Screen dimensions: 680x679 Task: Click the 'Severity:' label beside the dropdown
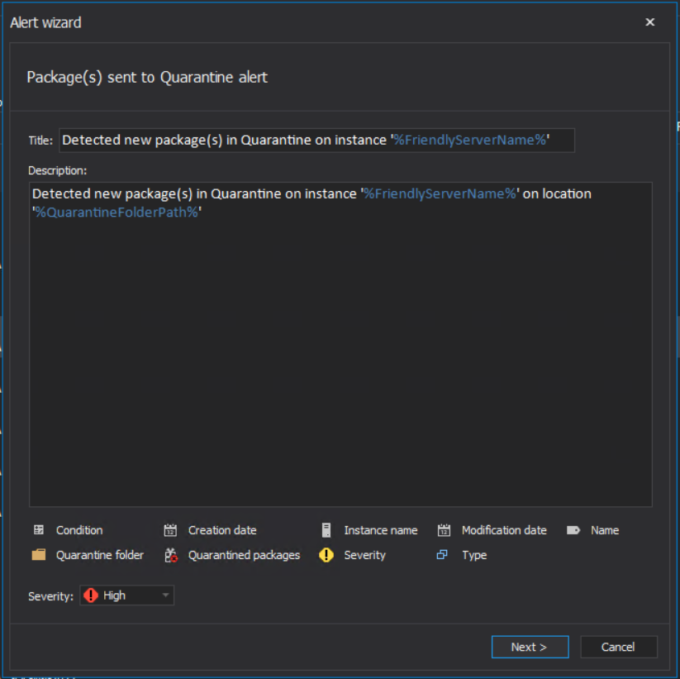[x=50, y=596]
